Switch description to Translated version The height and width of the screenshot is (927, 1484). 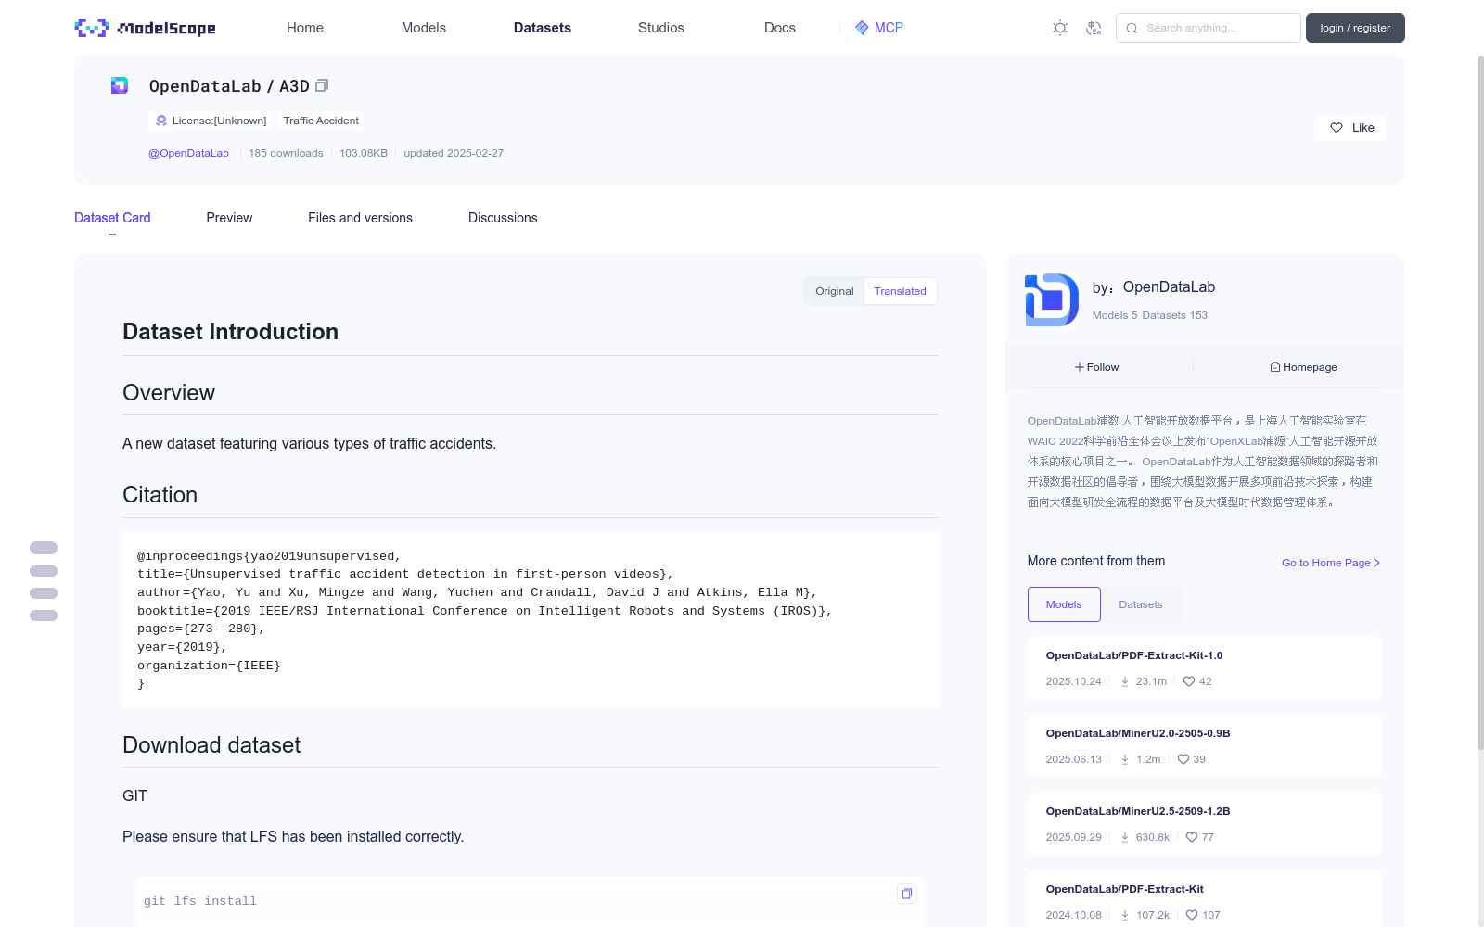tap(900, 291)
